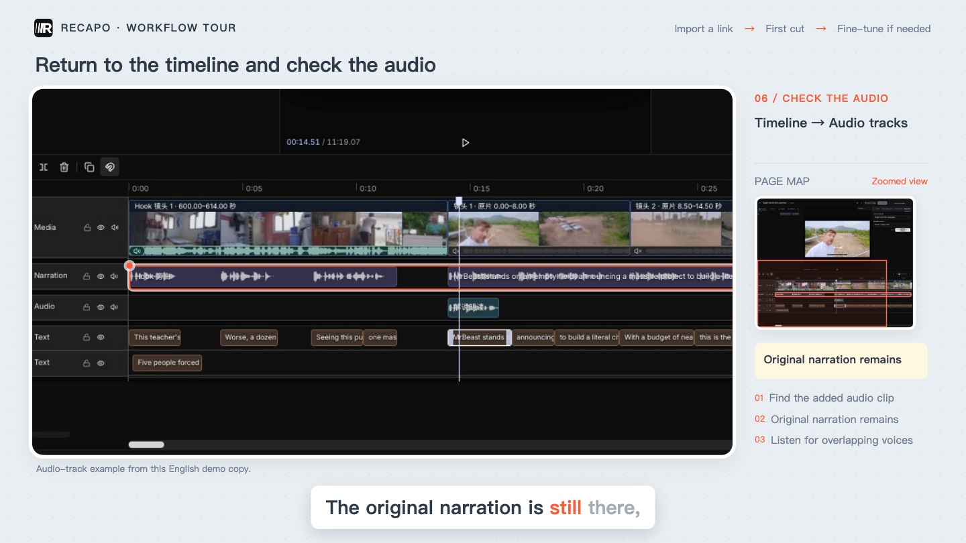Mute the Audio track speaker icon
This screenshot has width=966, height=543.
click(x=115, y=307)
